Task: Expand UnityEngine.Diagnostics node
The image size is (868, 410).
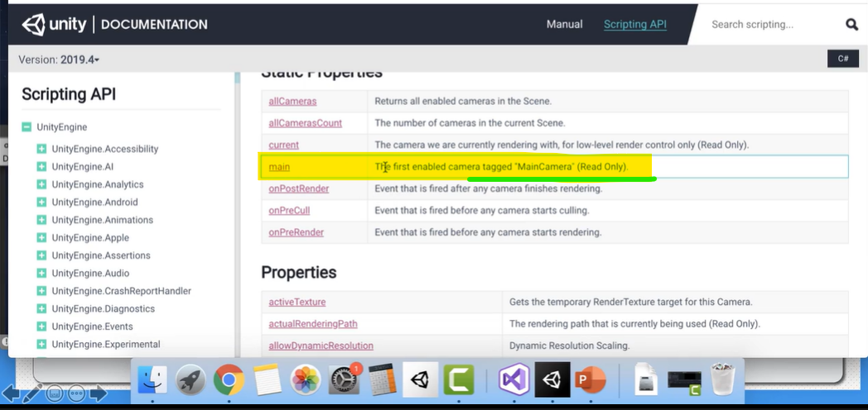Action: tap(41, 308)
